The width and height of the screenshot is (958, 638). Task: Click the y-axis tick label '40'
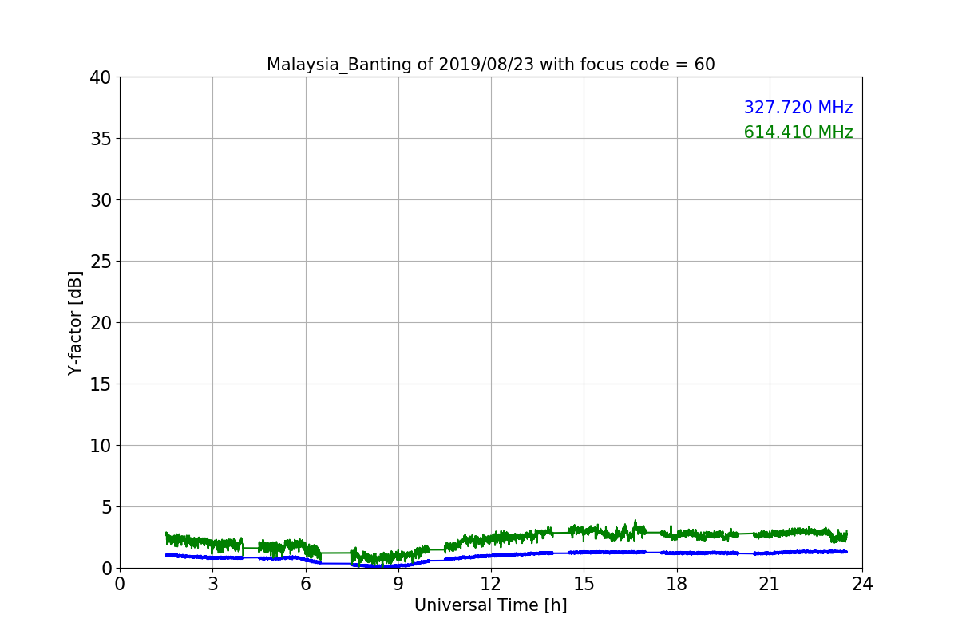(101, 77)
